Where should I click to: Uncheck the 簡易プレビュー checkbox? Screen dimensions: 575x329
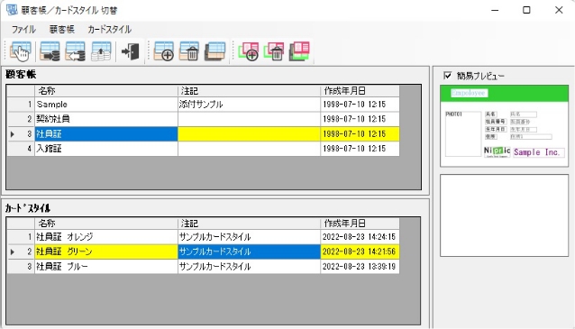(x=447, y=76)
